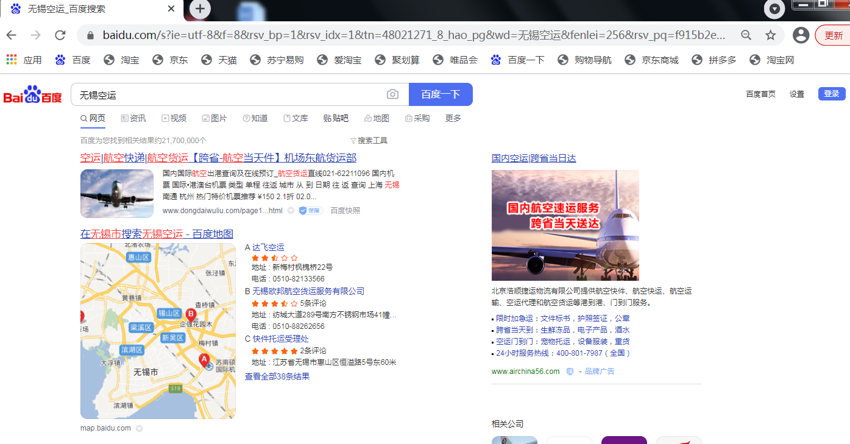
Task: Switch to the 资讯 tab
Action: pos(133,118)
